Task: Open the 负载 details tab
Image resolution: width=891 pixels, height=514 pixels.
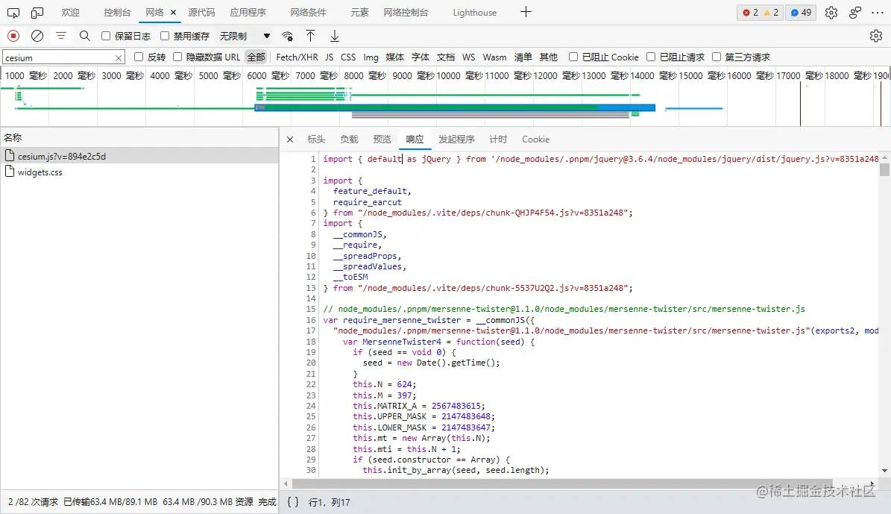Action: [x=349, y=140]
